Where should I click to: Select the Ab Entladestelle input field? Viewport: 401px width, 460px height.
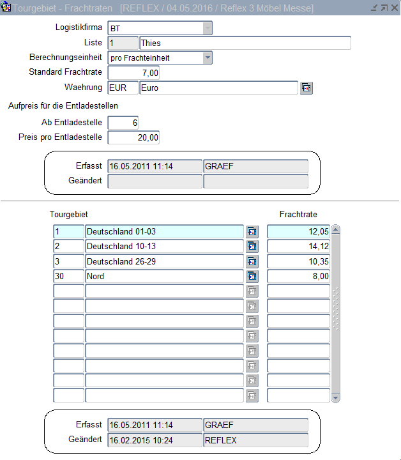pyautogui.click(x=123, y=123)
